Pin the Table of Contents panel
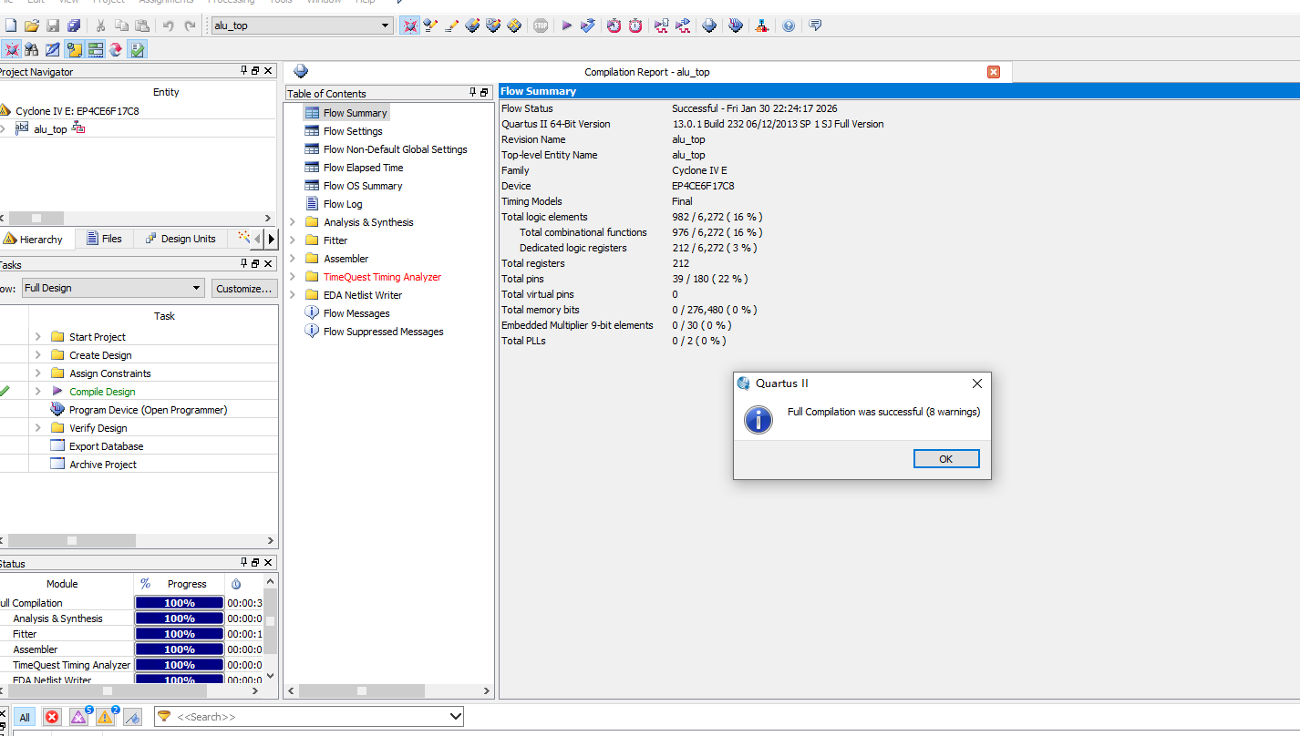The width and height of the screenshot is (1300, 736). [472, 93]
